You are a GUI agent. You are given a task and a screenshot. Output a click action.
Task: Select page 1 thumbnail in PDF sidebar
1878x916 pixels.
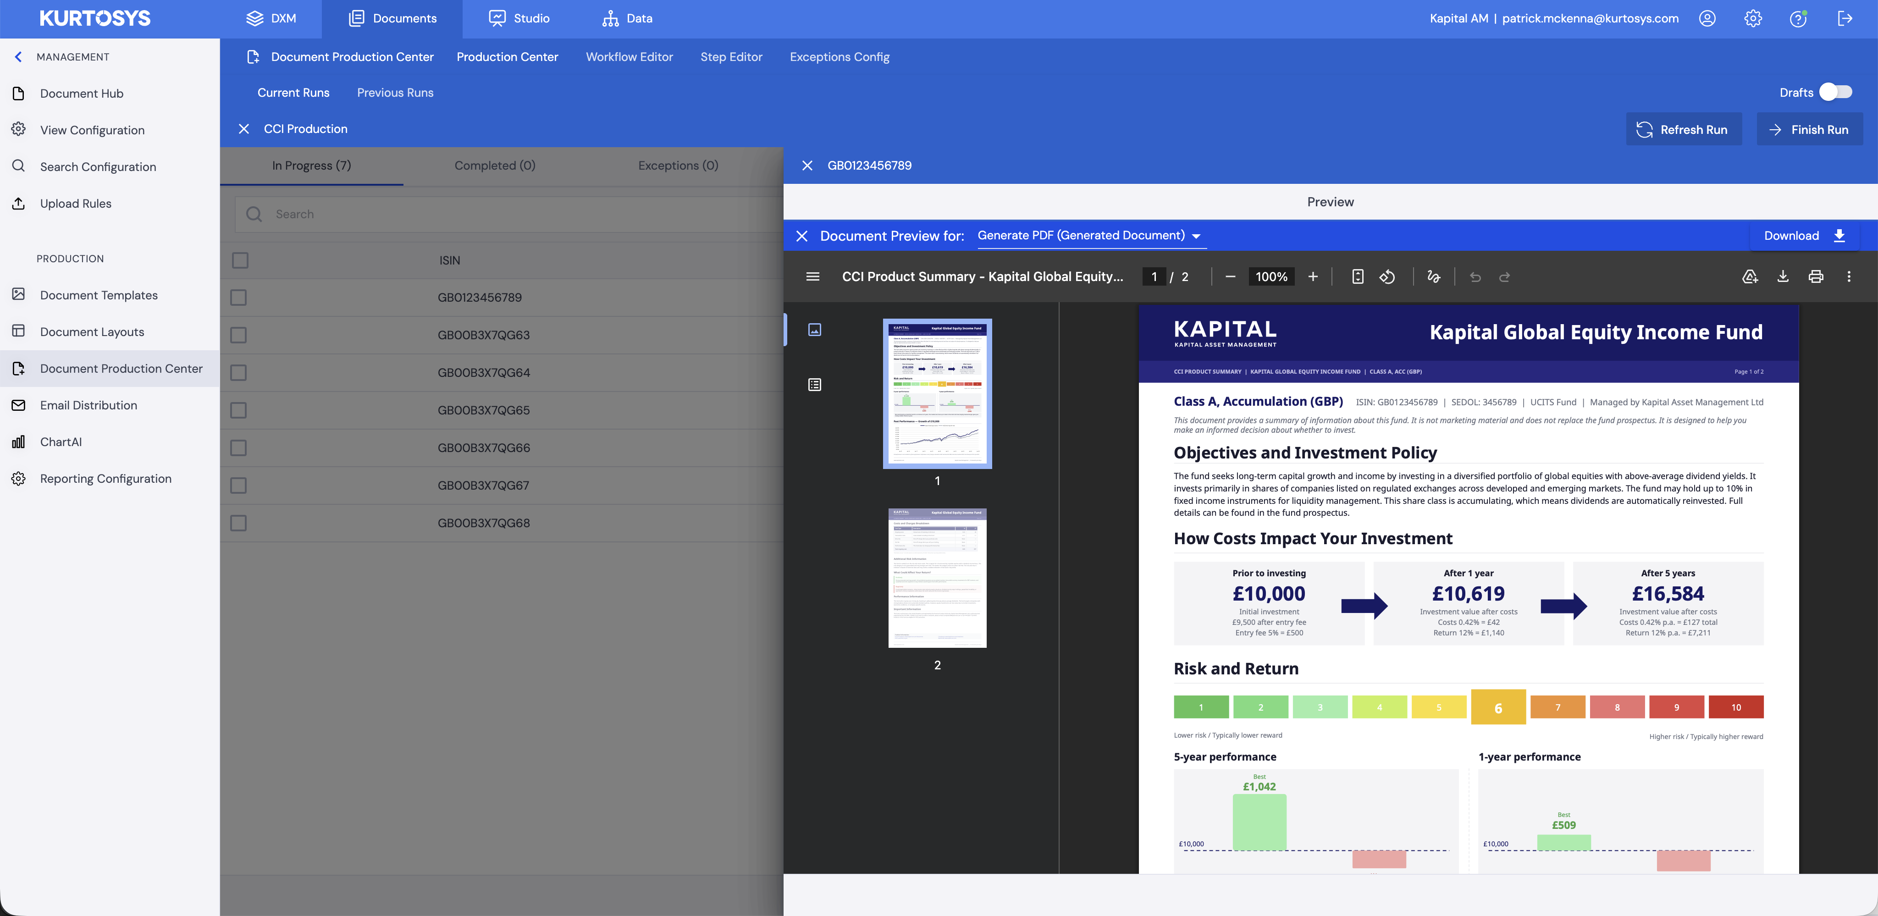point(937,393)
